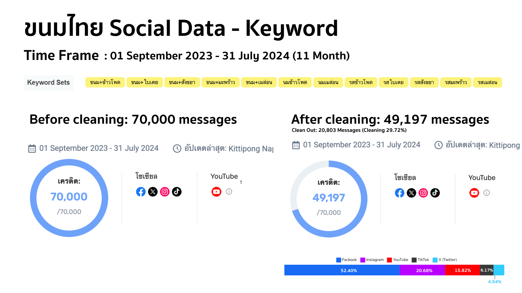The width and height of the screenshot is (522, 293).
Task: Click the Facebook 52.40% bar segment
Action: coord(342,270)
